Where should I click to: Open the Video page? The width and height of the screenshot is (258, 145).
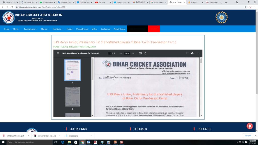(x=94, y=29)
